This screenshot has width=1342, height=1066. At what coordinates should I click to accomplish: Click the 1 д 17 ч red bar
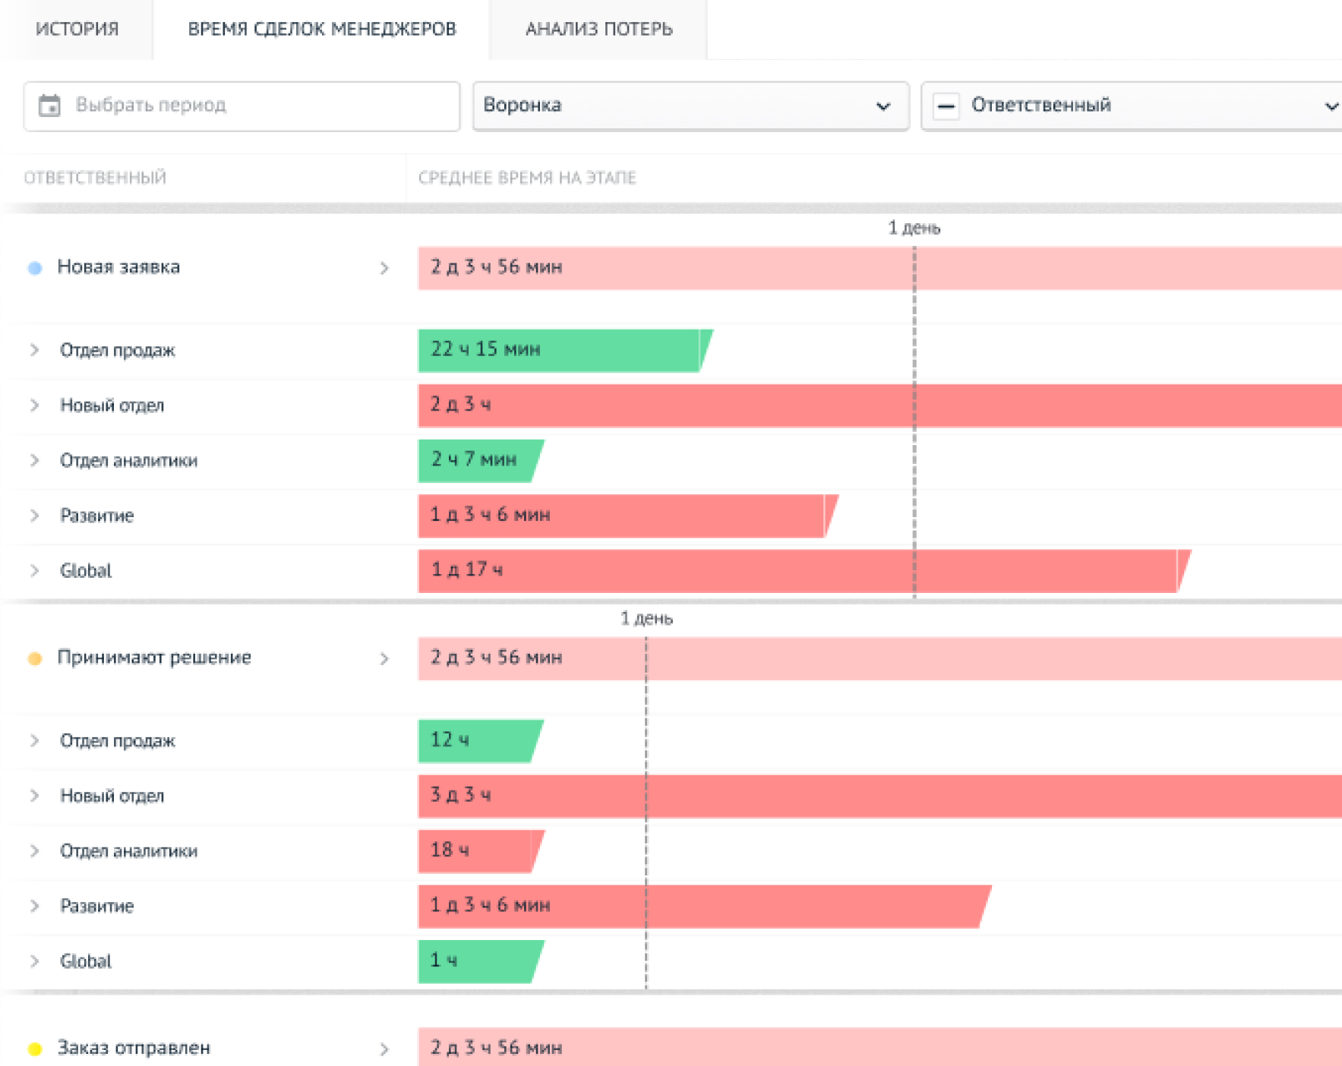pyautogui.click(x=804, y=571)
